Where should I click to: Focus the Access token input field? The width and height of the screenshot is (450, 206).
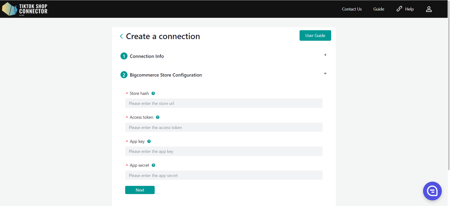[x=224, y=127]
